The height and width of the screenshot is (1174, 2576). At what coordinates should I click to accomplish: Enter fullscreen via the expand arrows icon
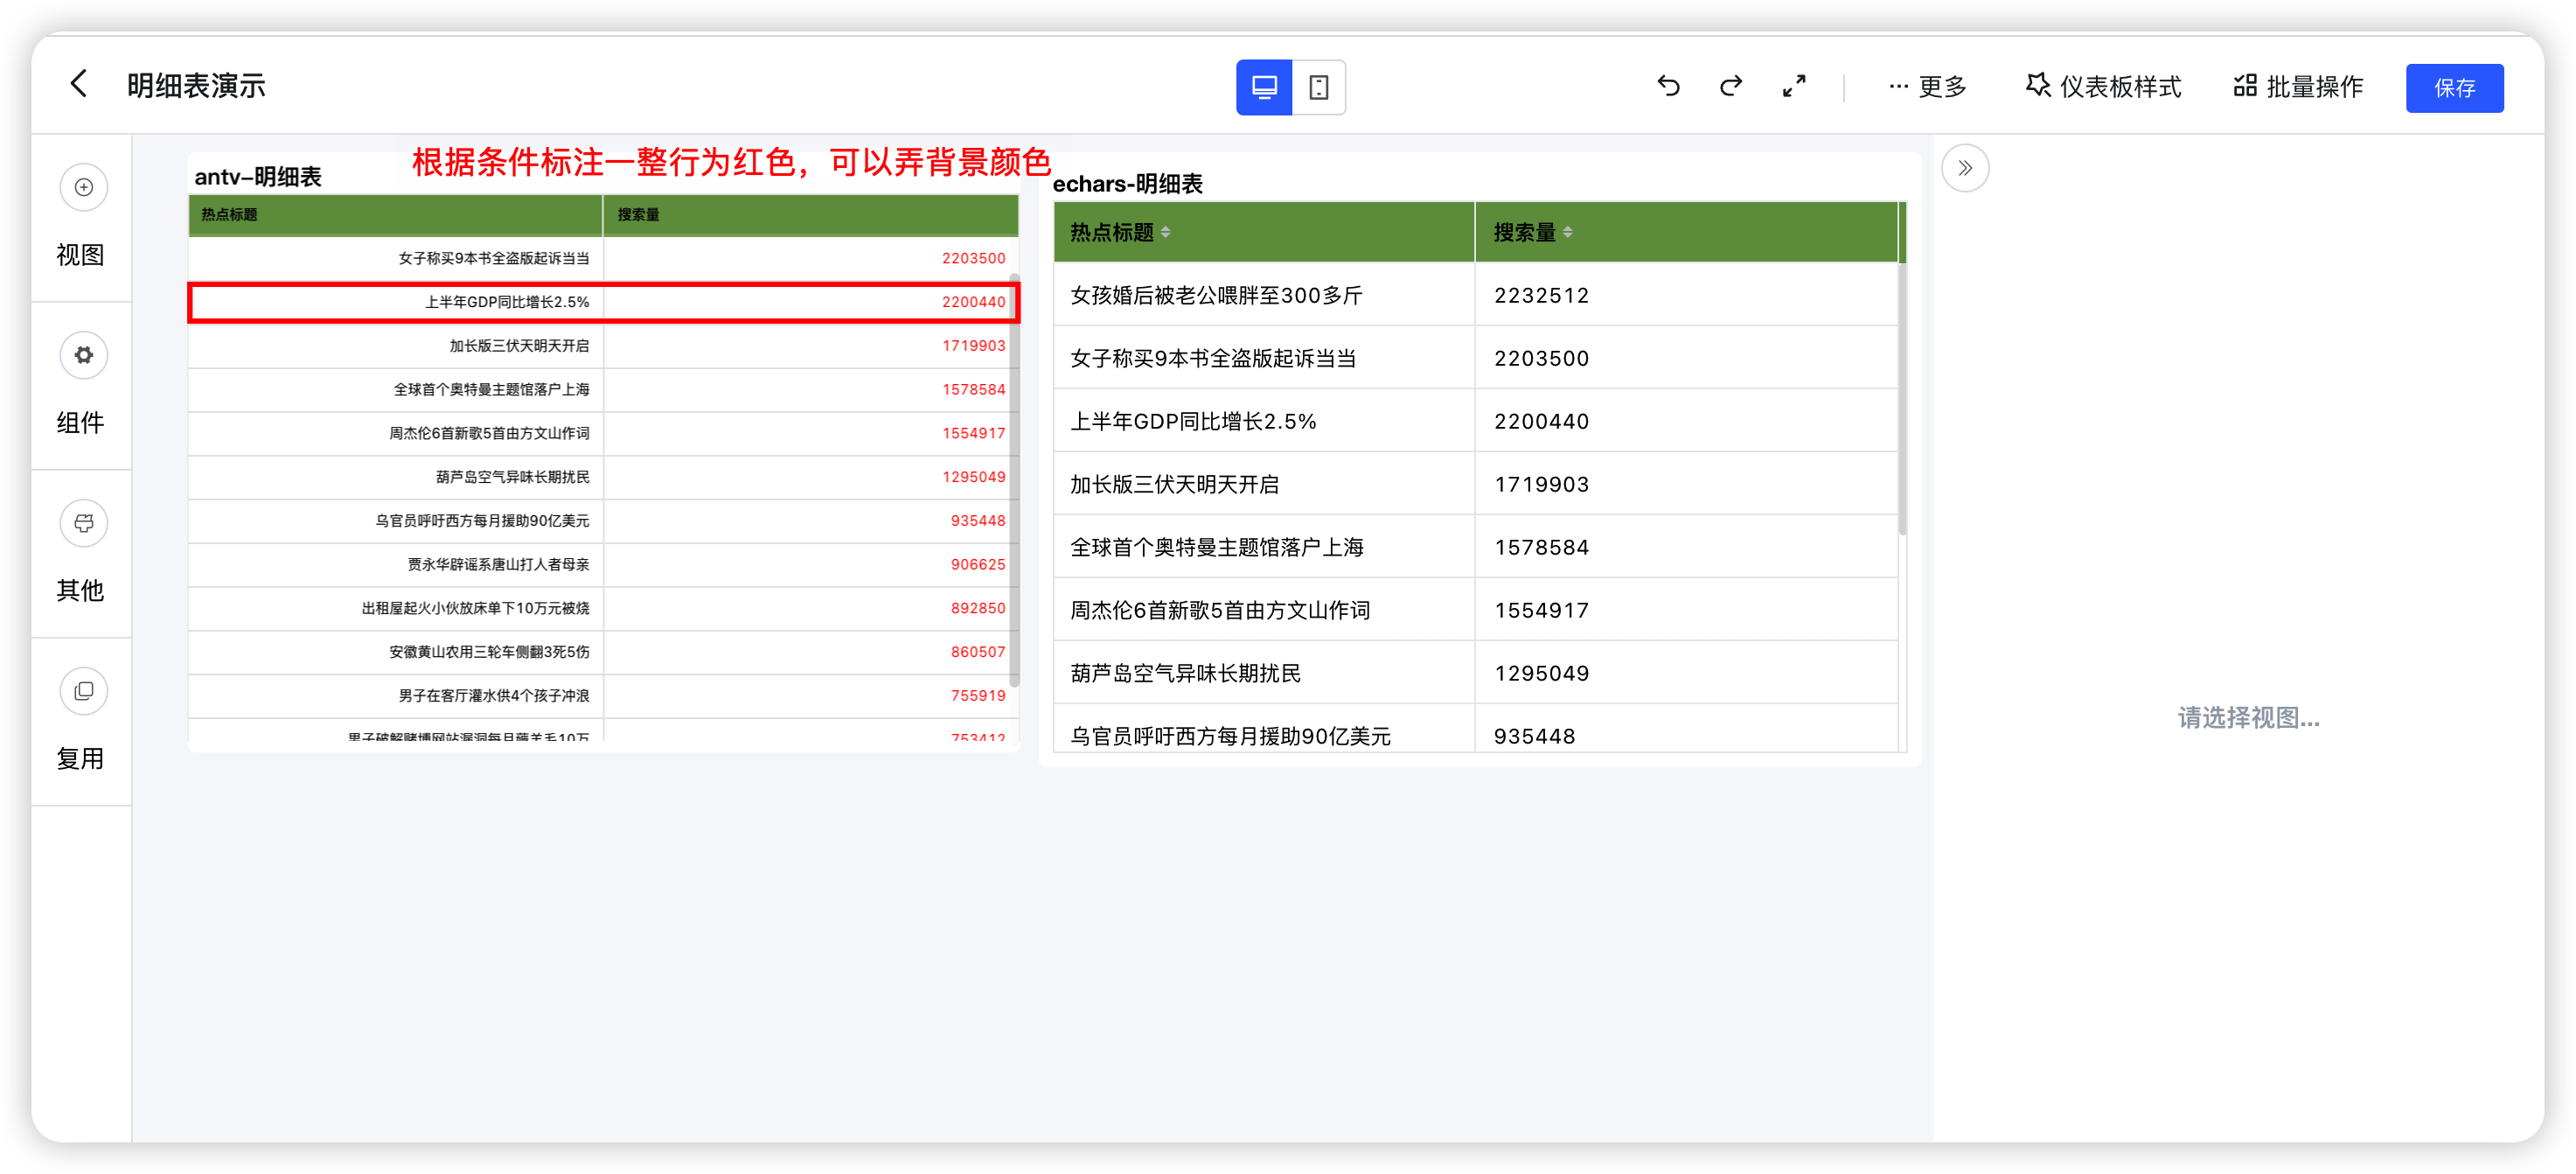(1793, 86)
